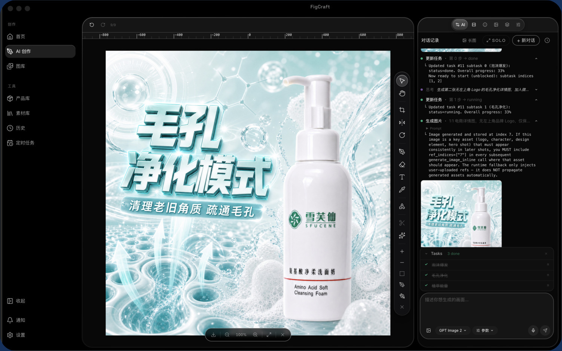Open the image panel tab
The image size is (562, 351).
tap(496, 25)
